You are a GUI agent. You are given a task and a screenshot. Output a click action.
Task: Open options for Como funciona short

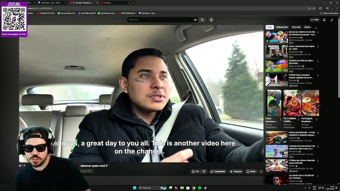pos(280,119)
